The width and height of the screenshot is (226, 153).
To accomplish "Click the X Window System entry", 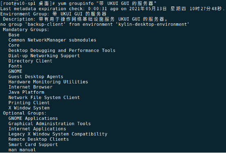I will (x=29, y=108).
